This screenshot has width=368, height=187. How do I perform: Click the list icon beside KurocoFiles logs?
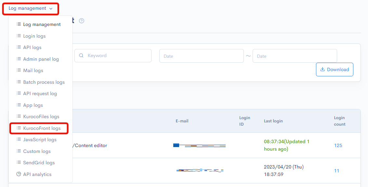[19, 116]
